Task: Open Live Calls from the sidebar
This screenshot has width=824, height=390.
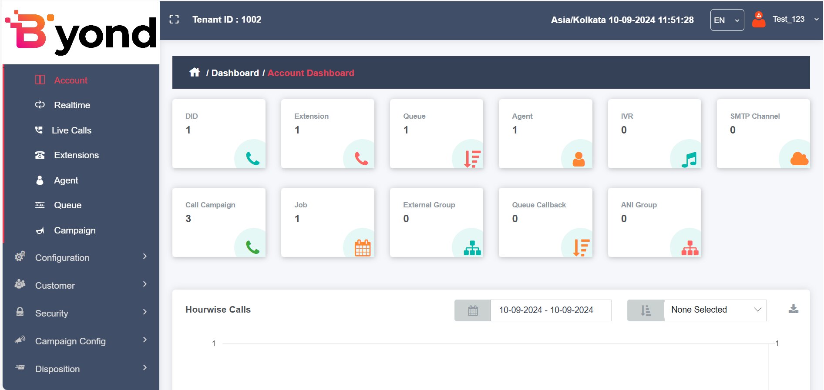Action: 71,130
